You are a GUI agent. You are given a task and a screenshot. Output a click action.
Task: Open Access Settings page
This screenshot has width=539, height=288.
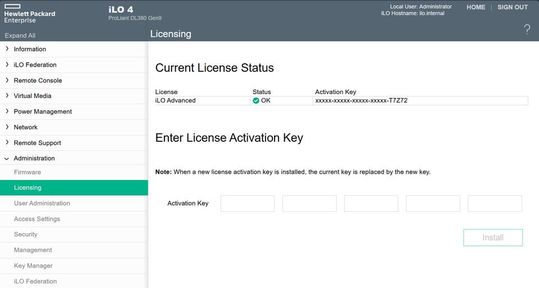coord(74,219)
